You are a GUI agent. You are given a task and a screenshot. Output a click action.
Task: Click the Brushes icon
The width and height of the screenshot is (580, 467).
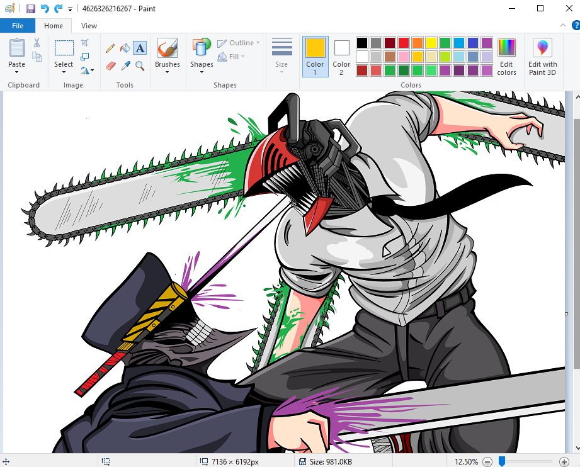[167, 48]
